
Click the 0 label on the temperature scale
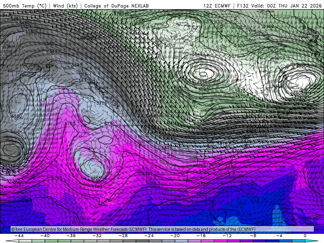pos(305,236)
